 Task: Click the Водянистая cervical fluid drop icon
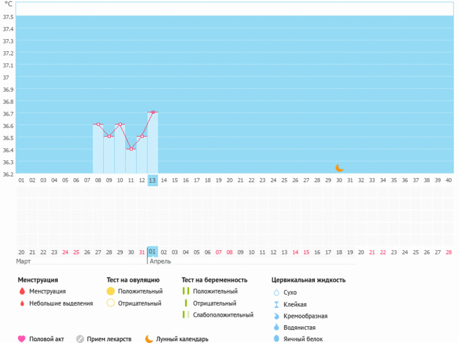pos(276,327)
